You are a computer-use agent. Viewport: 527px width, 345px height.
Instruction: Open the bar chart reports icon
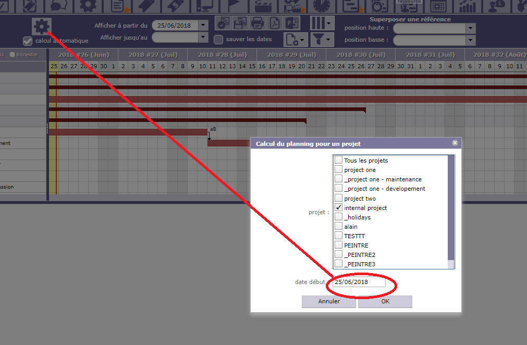tap(467, 6)
